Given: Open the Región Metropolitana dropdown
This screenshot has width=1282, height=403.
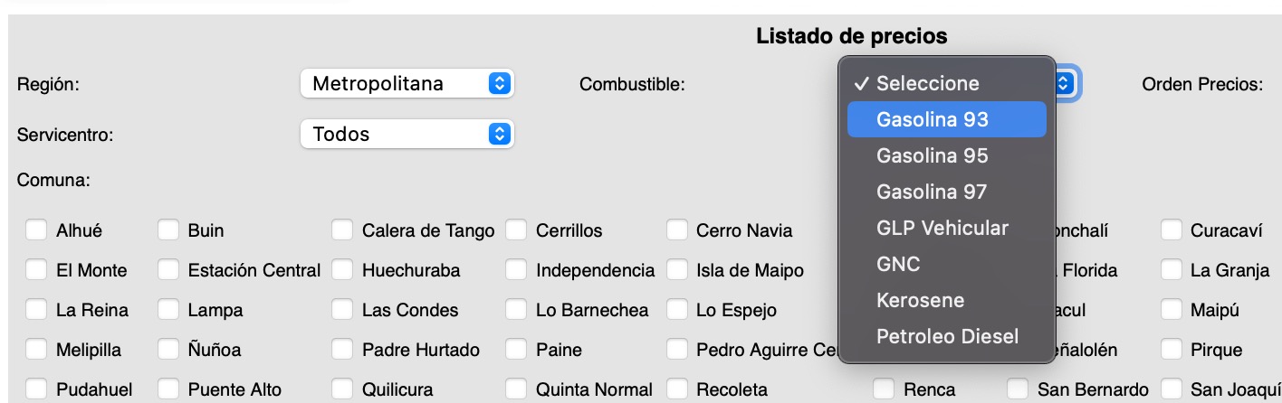Looking at the screenshot, I should [x=407, y=84].
